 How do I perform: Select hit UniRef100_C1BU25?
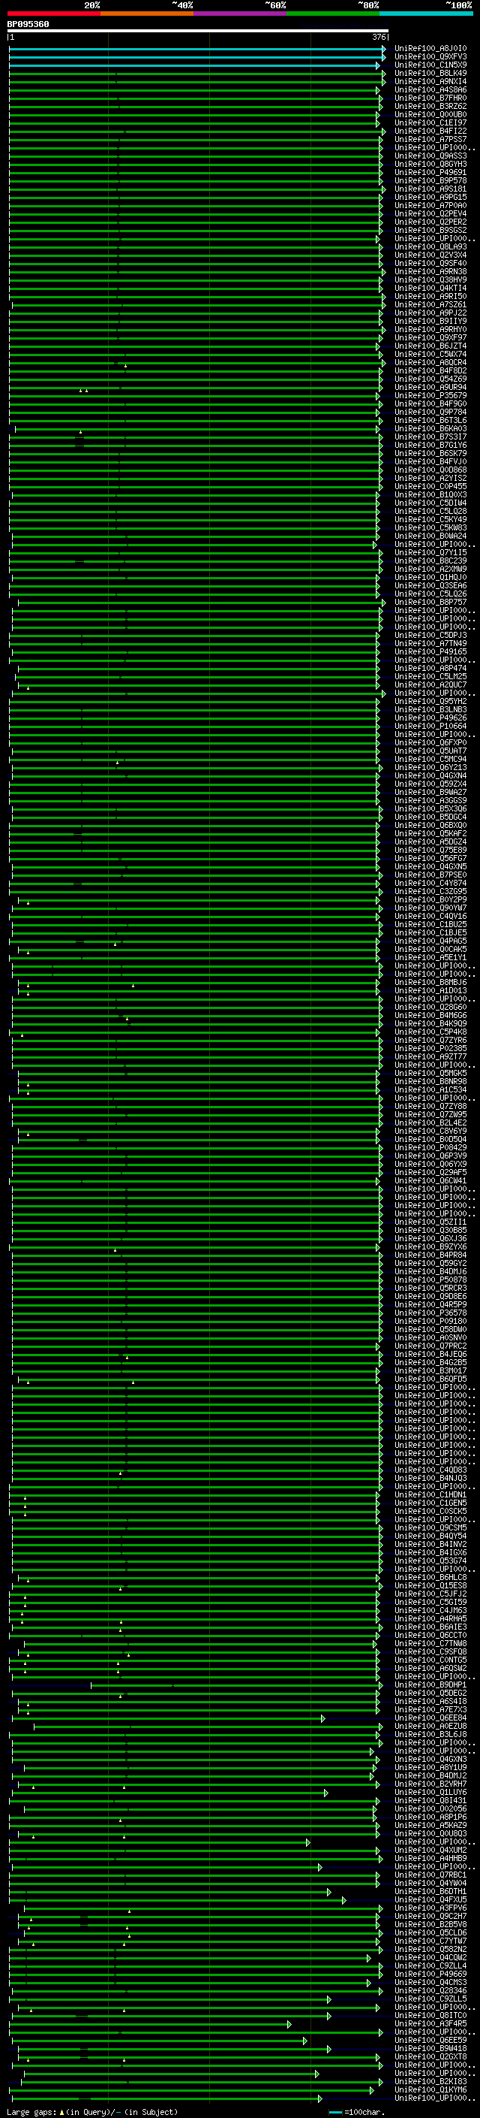point(430,924)
